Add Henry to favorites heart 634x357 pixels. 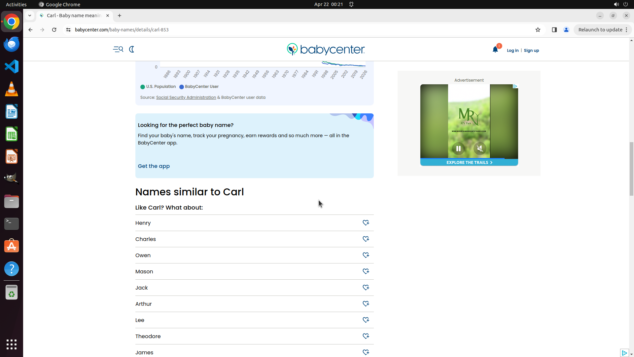click(366, 223)
